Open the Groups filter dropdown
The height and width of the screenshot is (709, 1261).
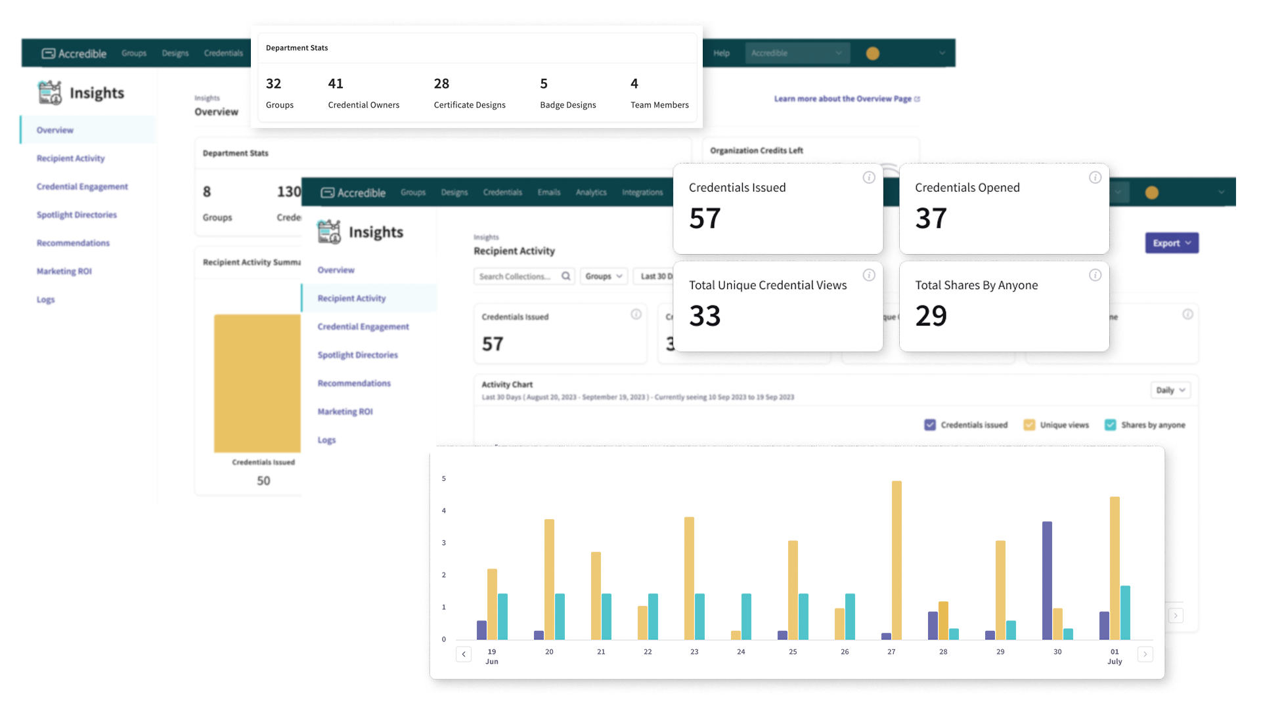tap(603, 276)
